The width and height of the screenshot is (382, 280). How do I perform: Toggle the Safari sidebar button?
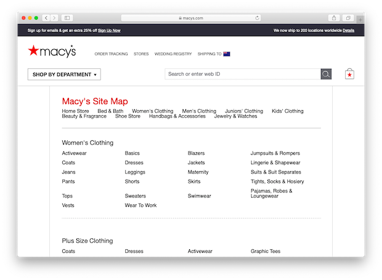[67, 18]
